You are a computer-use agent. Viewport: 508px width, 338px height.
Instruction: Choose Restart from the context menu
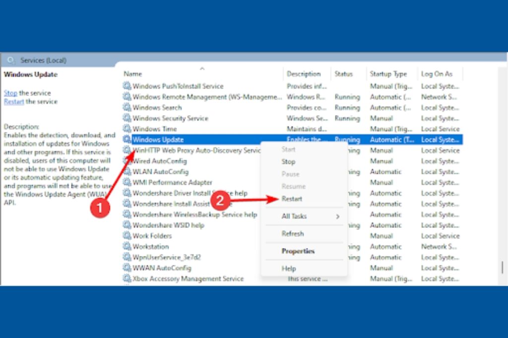(x=292, y=199)
